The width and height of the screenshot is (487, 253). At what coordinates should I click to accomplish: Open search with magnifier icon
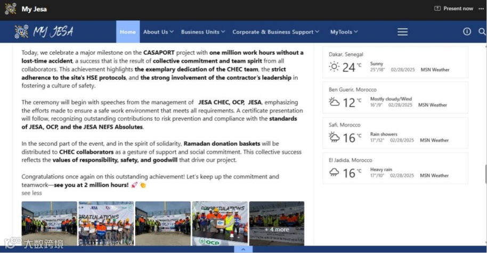click(482, 31)
